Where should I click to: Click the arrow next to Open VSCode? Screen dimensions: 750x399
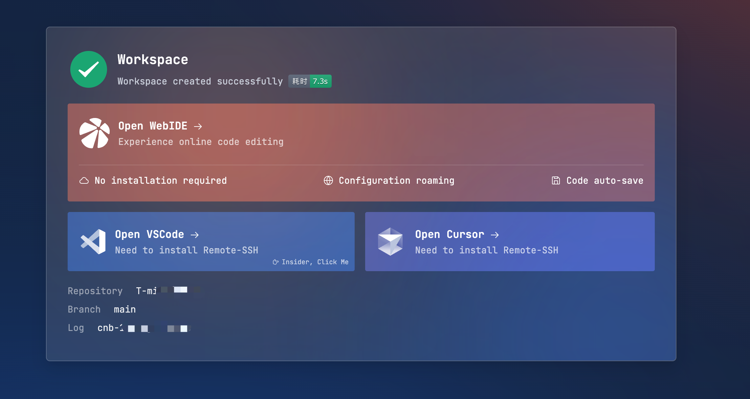pos(195,235)
